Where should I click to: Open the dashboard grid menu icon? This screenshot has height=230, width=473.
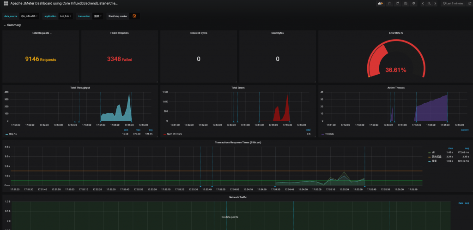[x=6, y=3]
